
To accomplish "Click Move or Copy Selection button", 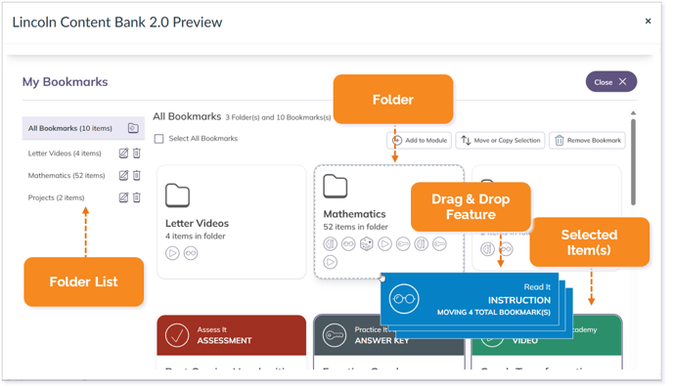I will coord(501,140).
